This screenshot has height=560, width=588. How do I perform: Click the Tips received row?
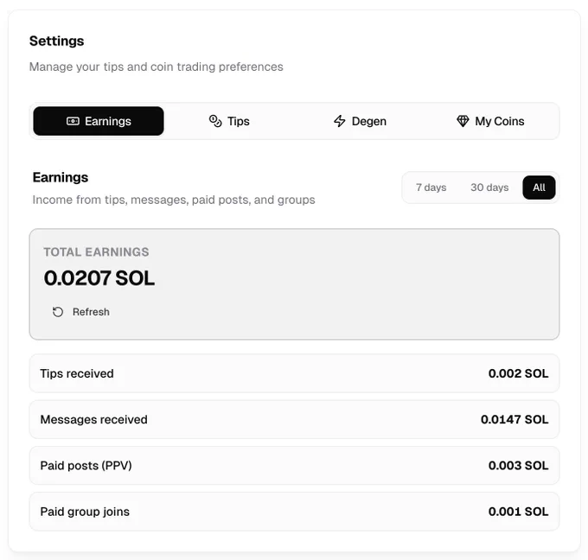pyautogui.click(x=294, y=373)
